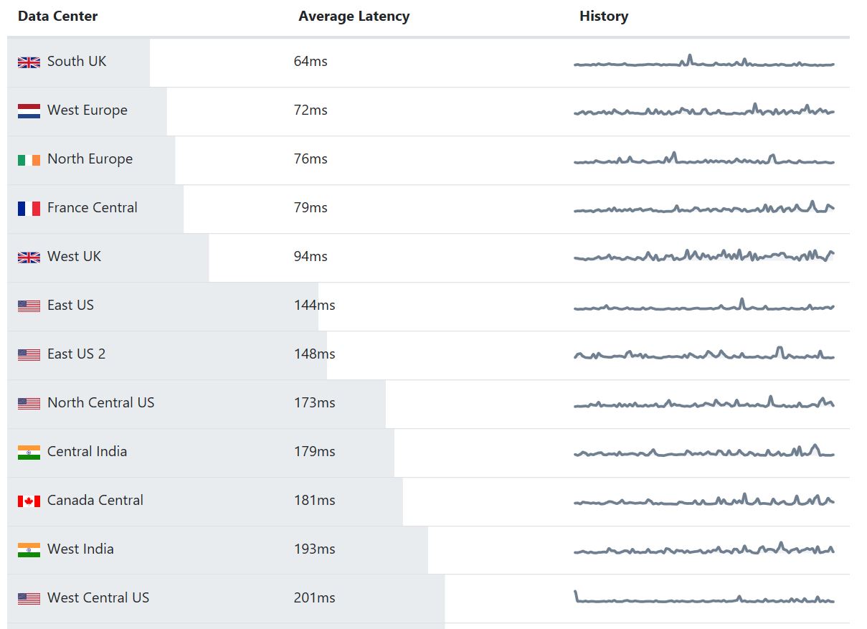
Task: Click the East US 2 history sparkline
Action: tap(703, 354)
